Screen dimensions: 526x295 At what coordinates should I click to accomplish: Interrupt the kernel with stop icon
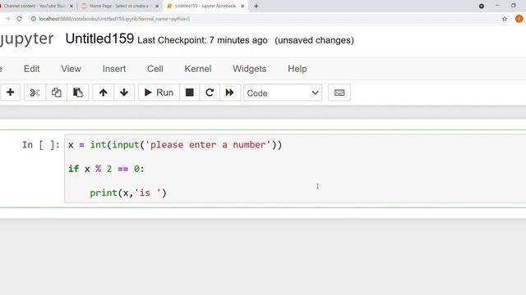[190, 93]
